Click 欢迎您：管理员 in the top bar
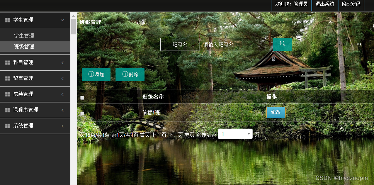This screenshot has height=185, width=374. 291,4
